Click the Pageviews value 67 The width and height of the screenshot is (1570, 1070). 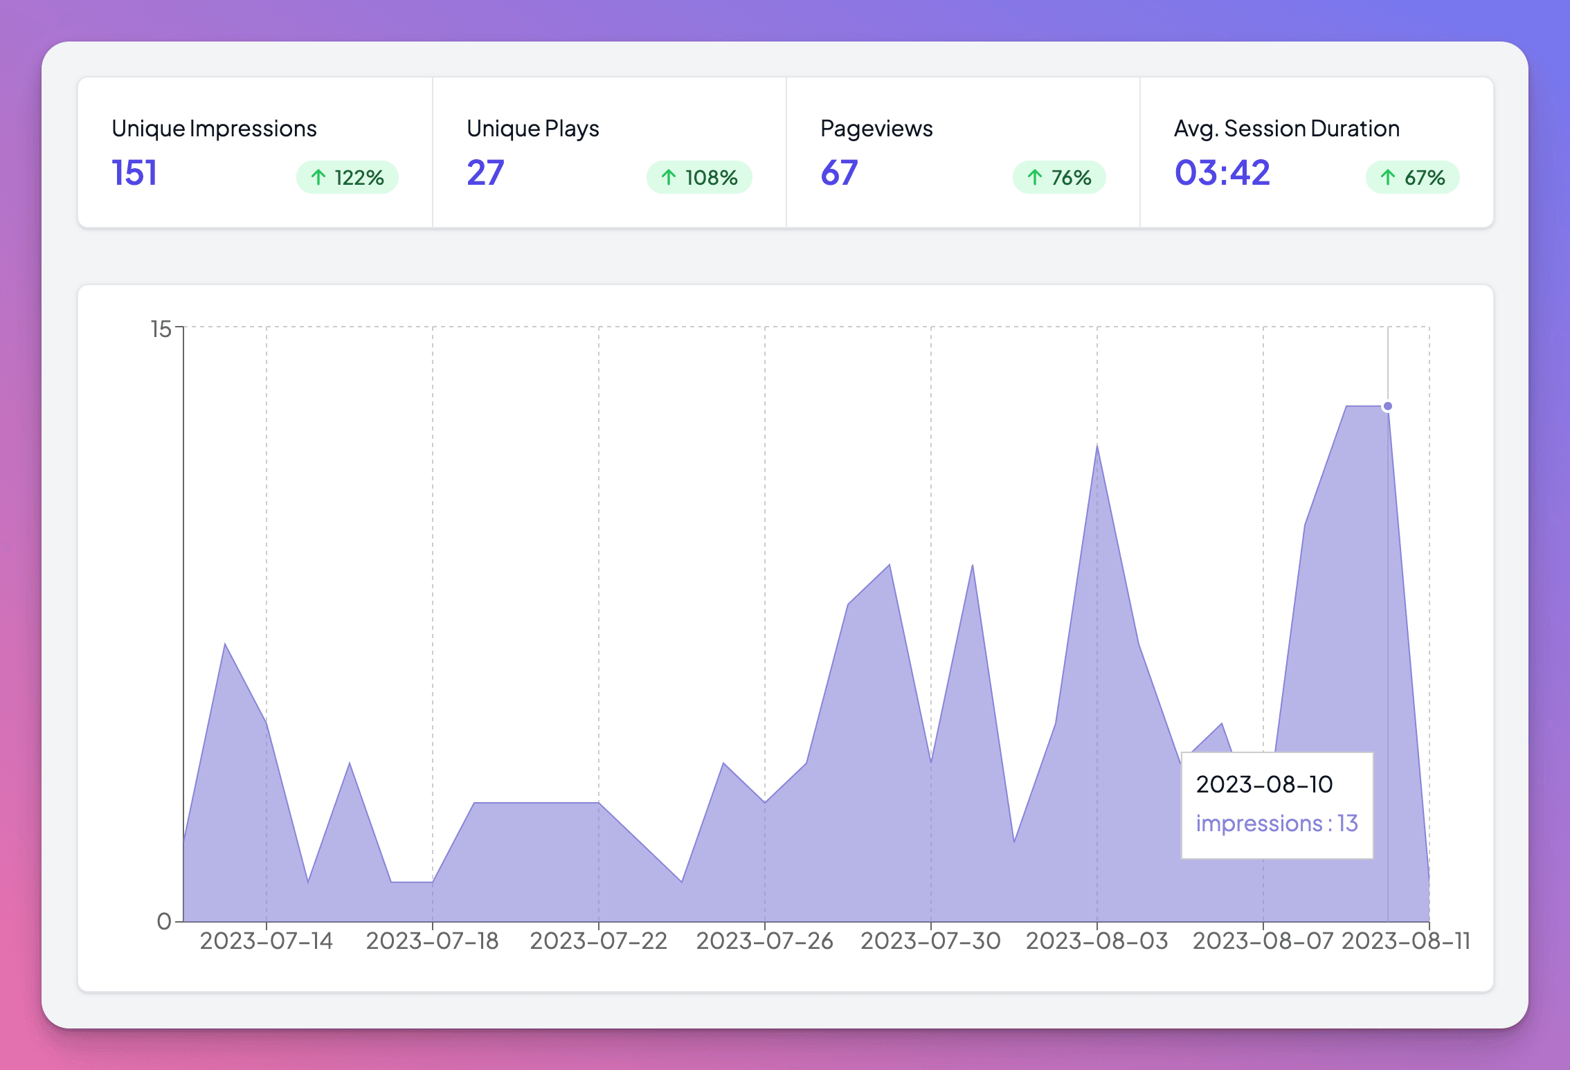click(x=839, y=172)
